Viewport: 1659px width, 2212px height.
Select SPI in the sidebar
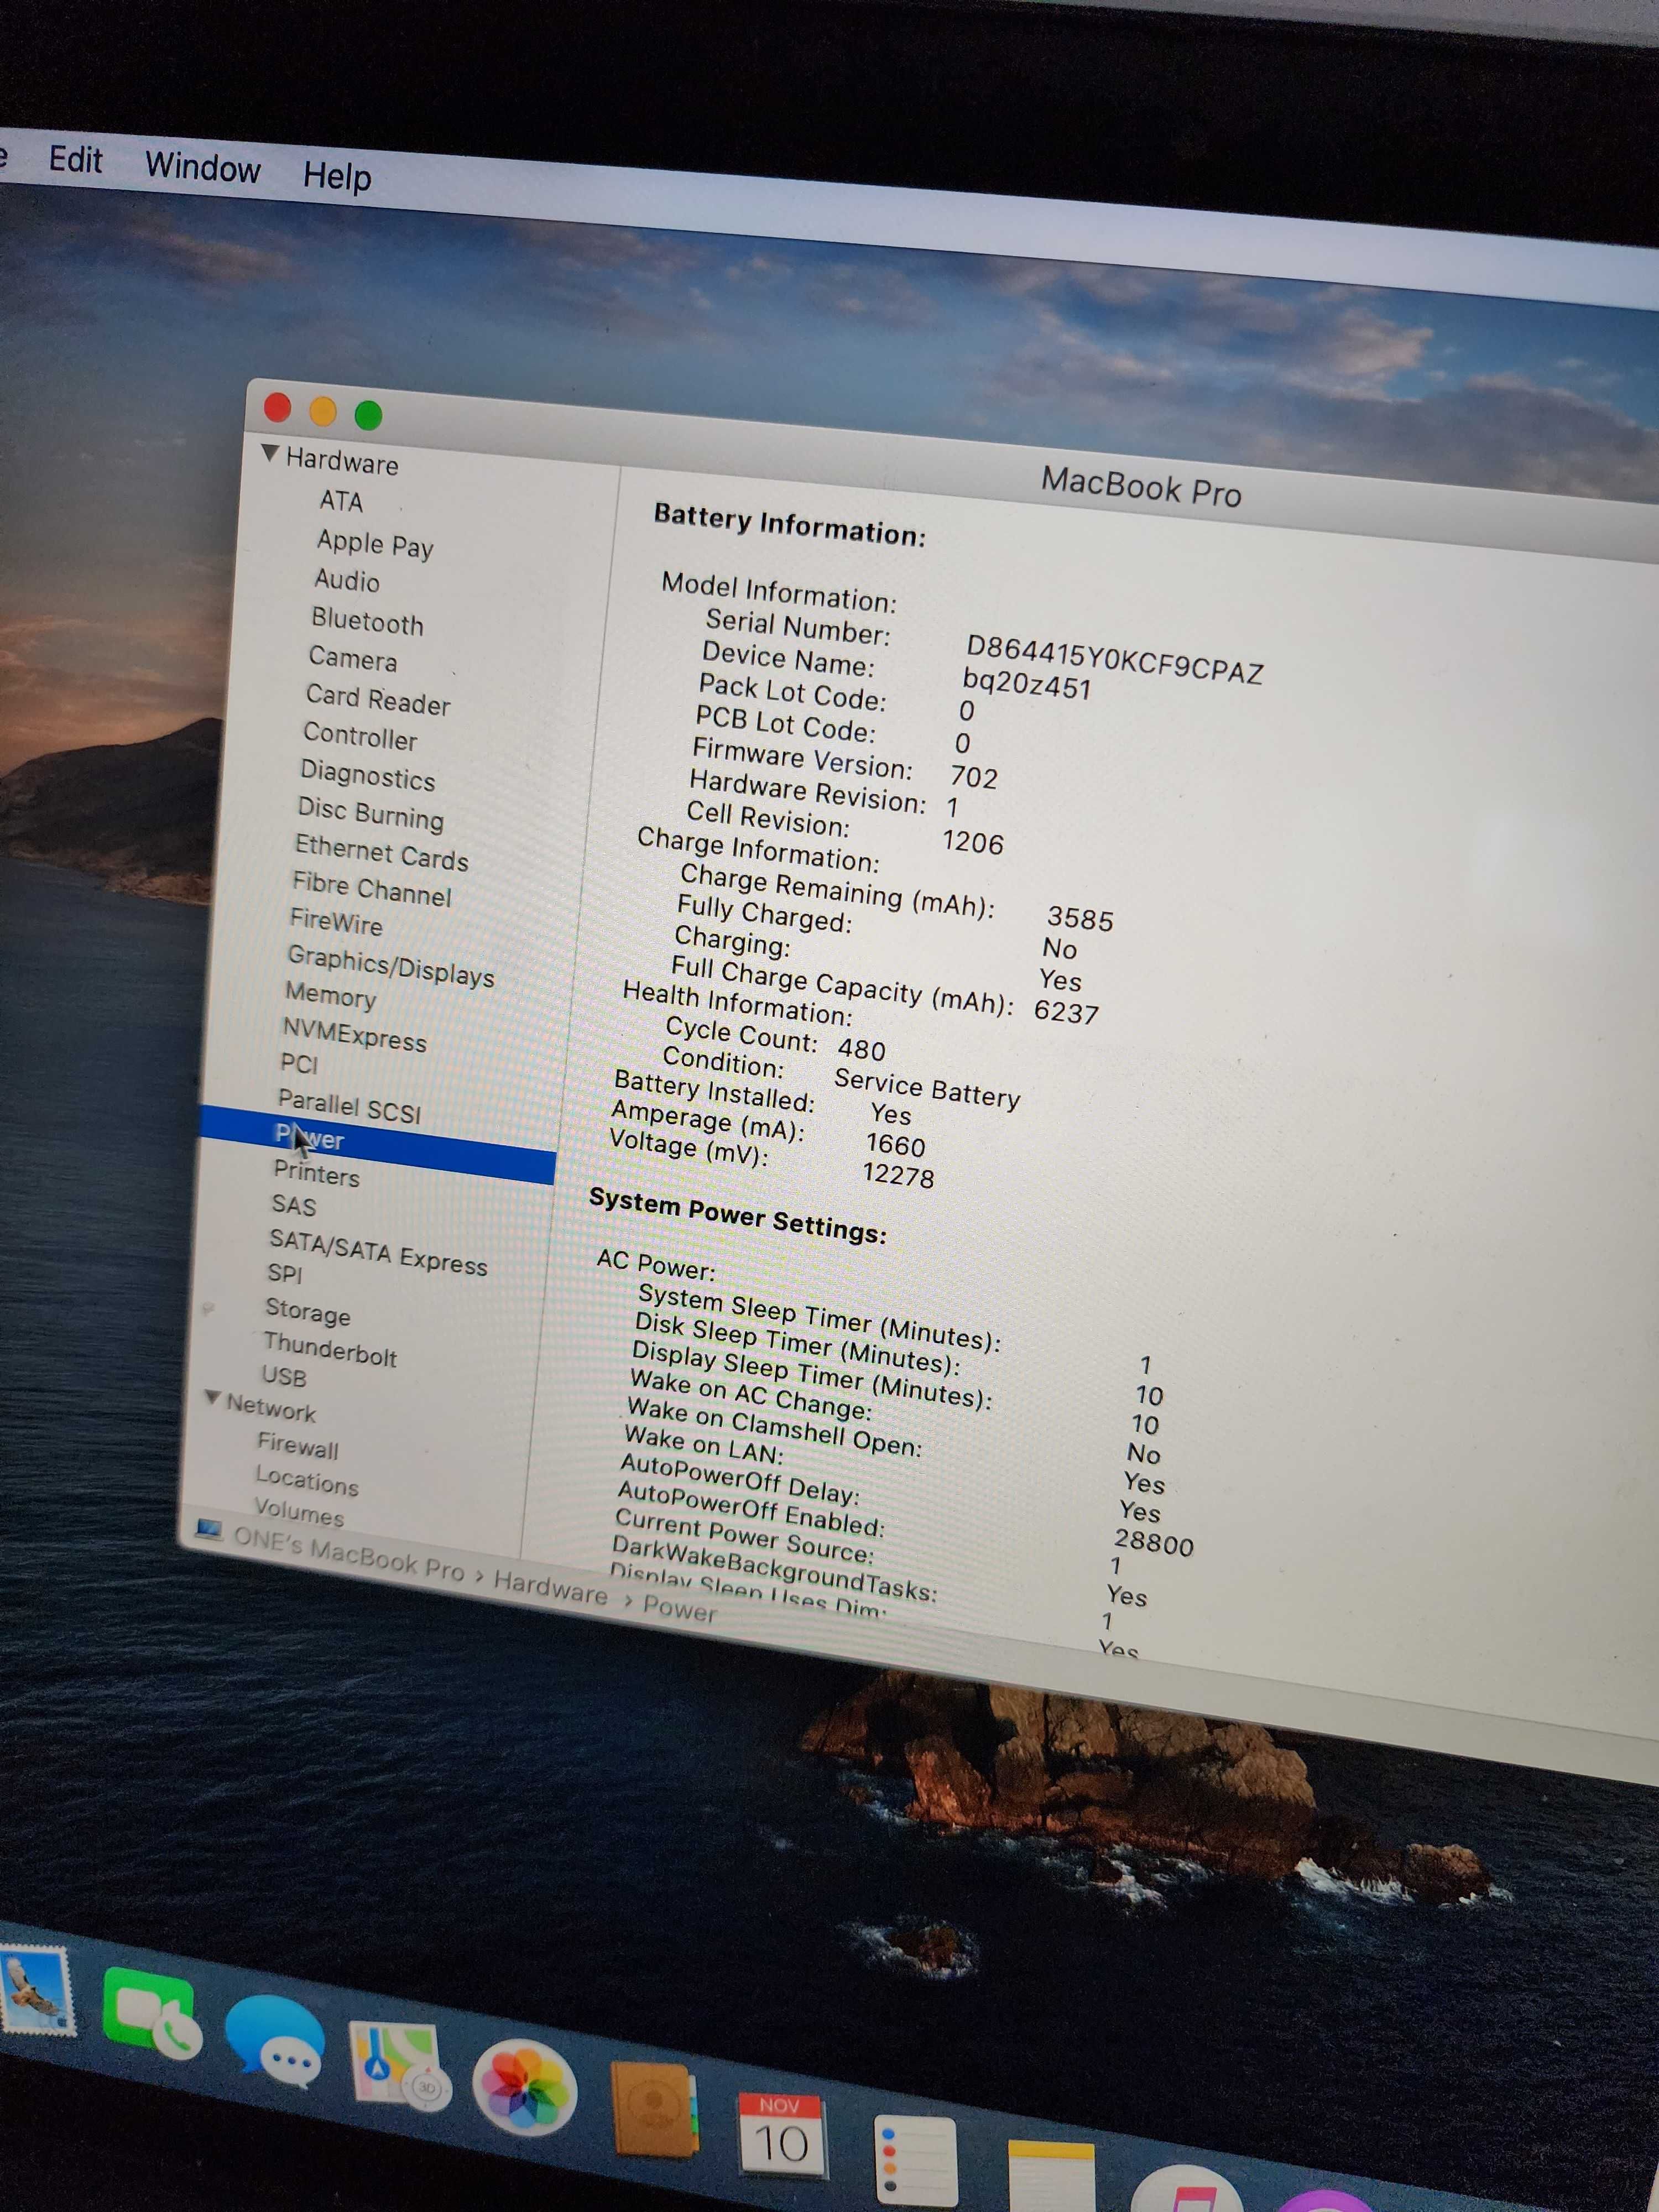[284, 1273]
